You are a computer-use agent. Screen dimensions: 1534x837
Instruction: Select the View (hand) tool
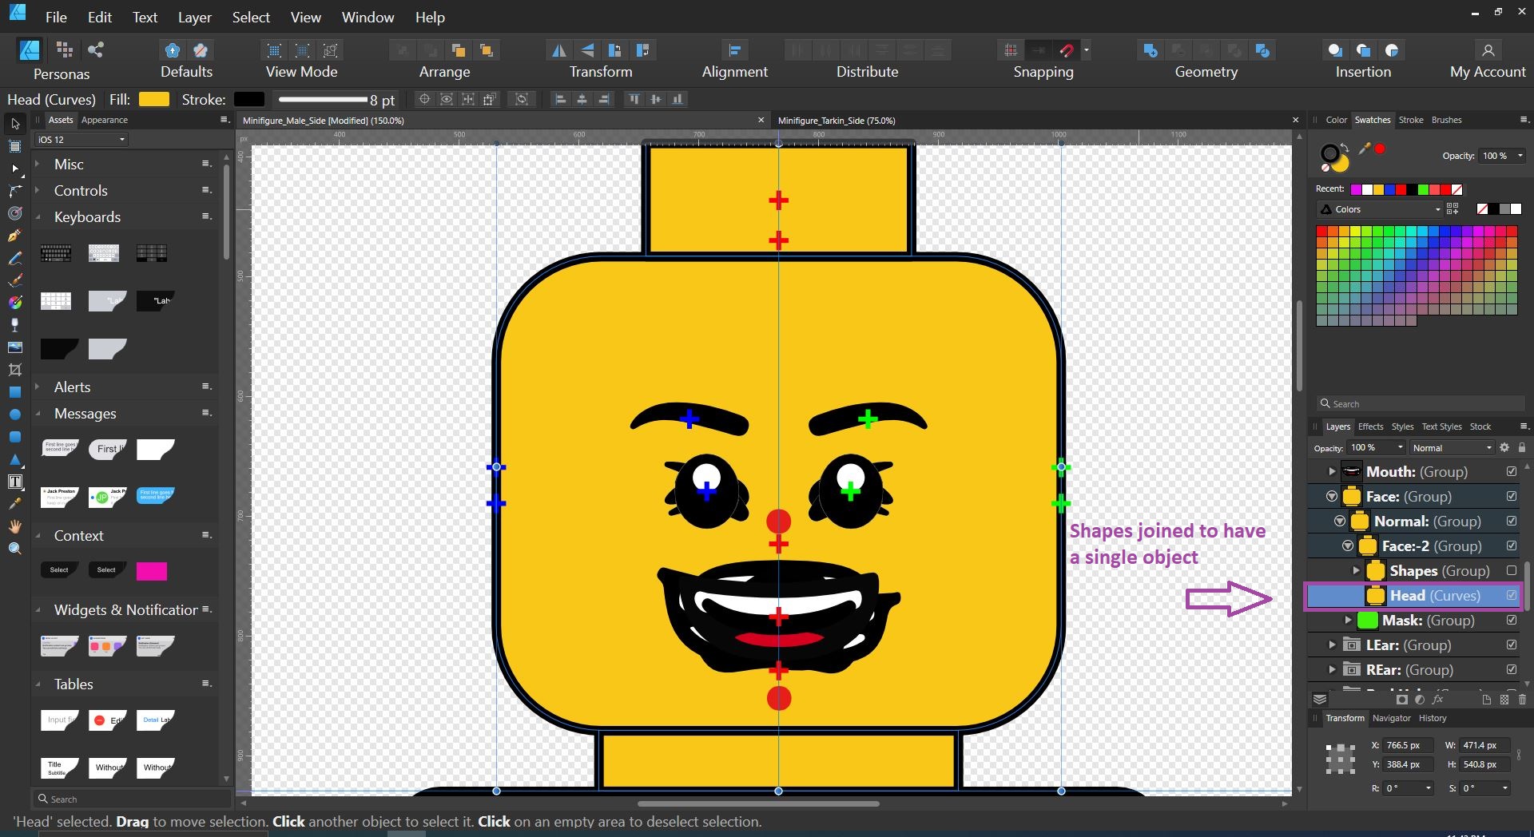pyautogui.click(x=14, y=526)
